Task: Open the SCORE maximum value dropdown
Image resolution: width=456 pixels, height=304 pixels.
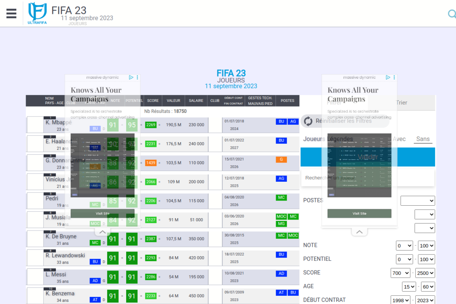Action: [x=425, y=273]
